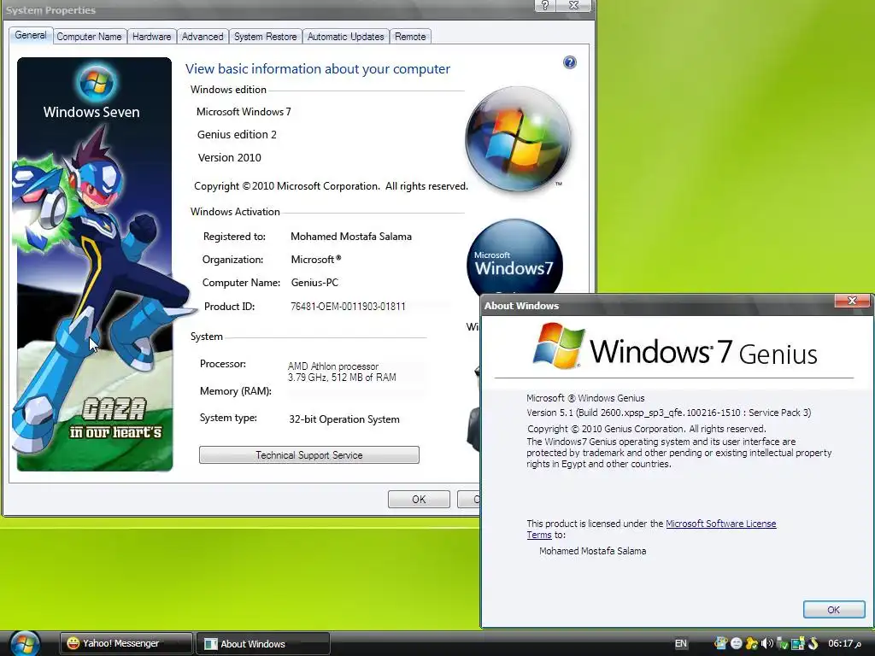
Task: Click the Microsoft Windows 7 edition text
Action: click(244, 112)
